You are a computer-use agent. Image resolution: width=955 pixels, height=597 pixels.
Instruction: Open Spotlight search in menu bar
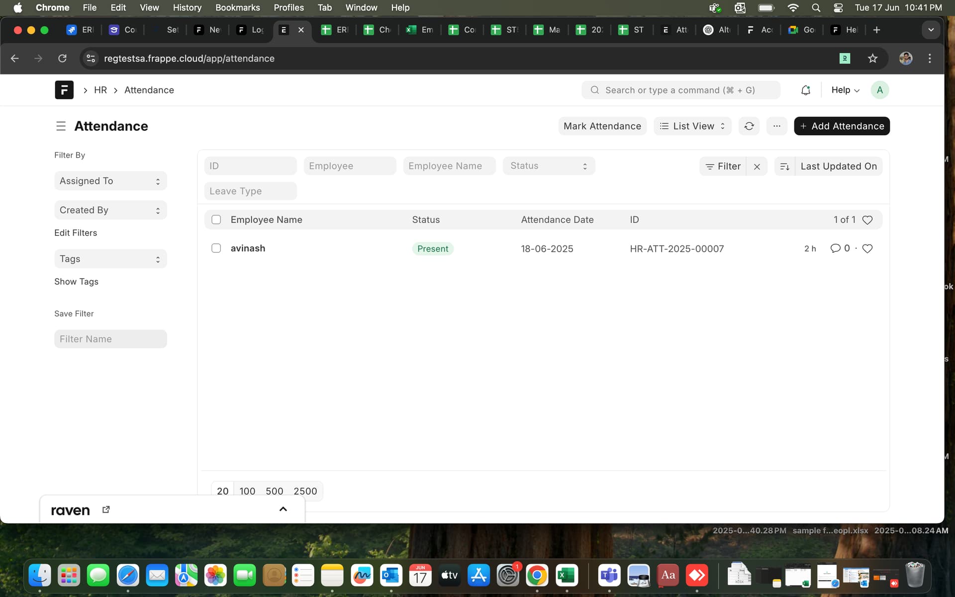click(816, 7)
